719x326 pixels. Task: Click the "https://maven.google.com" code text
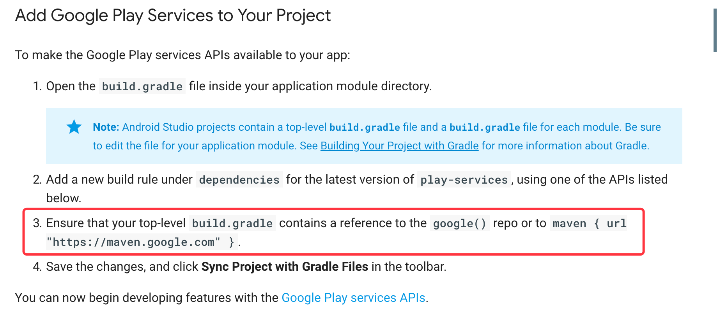(133, 242)
